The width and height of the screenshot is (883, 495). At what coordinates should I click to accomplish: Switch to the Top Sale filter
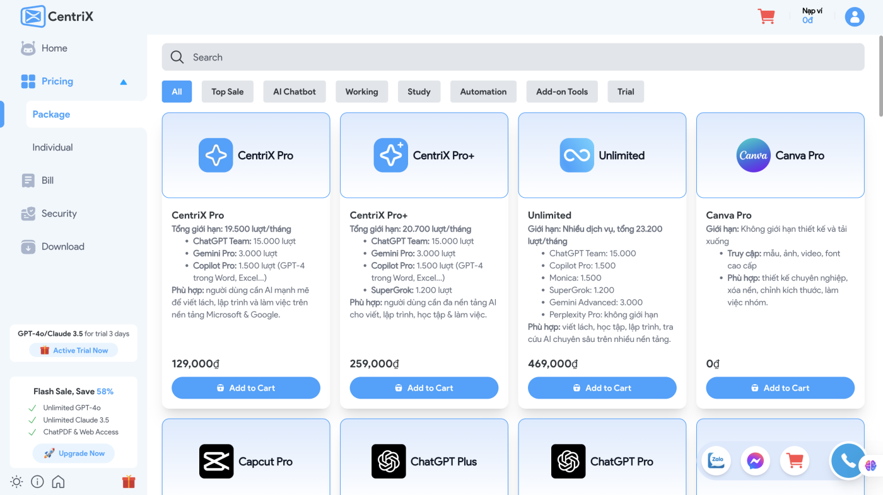click(227, 91)
